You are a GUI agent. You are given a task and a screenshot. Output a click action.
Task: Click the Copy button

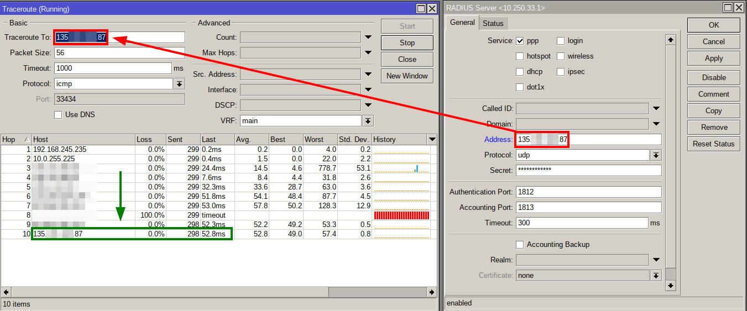[x=714, y=110]
